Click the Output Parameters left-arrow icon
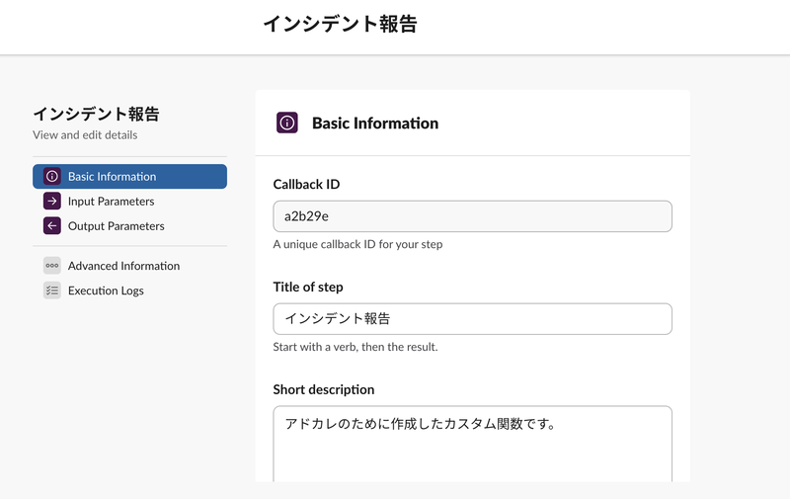Image resolution: width=790 pixels, height=499 pixels. click(52, 226)
